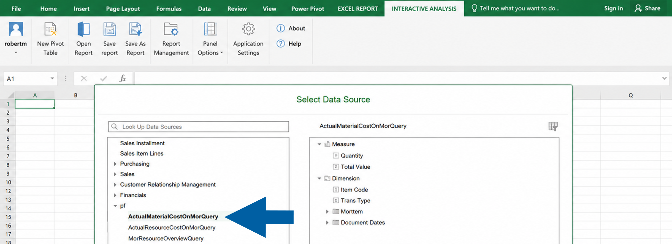
Task: Click Sign in
Action: [613, 9]
